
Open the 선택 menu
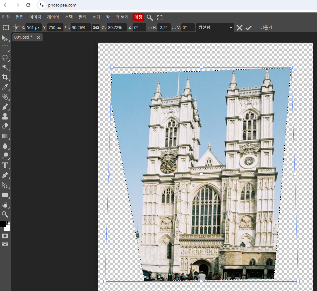click(x=69, y=17)
